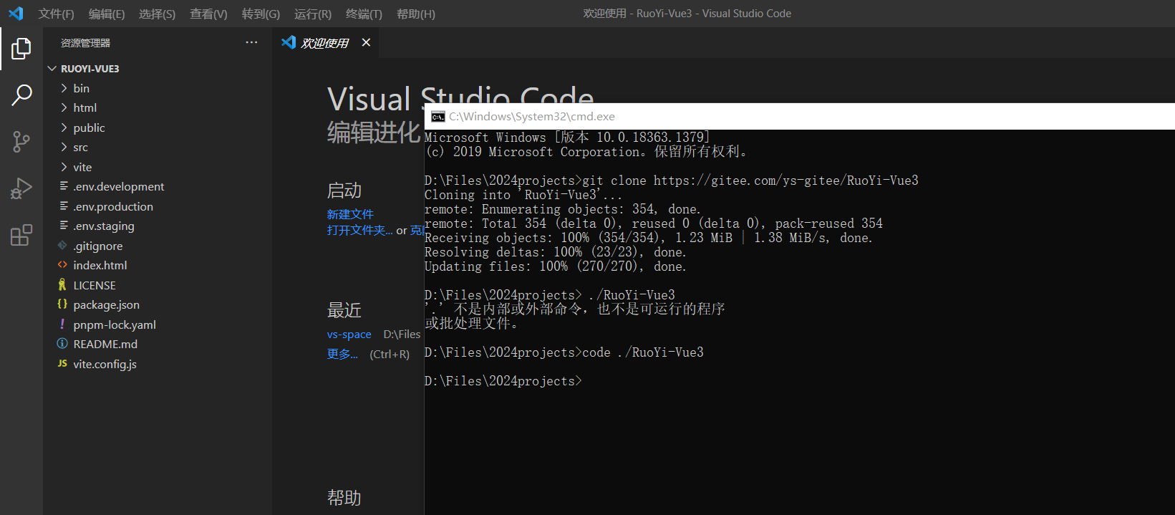Click the index.html file icon
This screenshot has height=515, width=1175.
63,265
